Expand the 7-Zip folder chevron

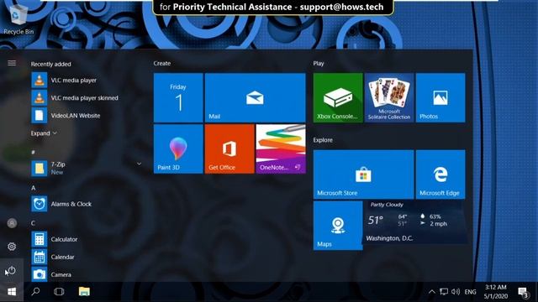[x=139, y=164]
